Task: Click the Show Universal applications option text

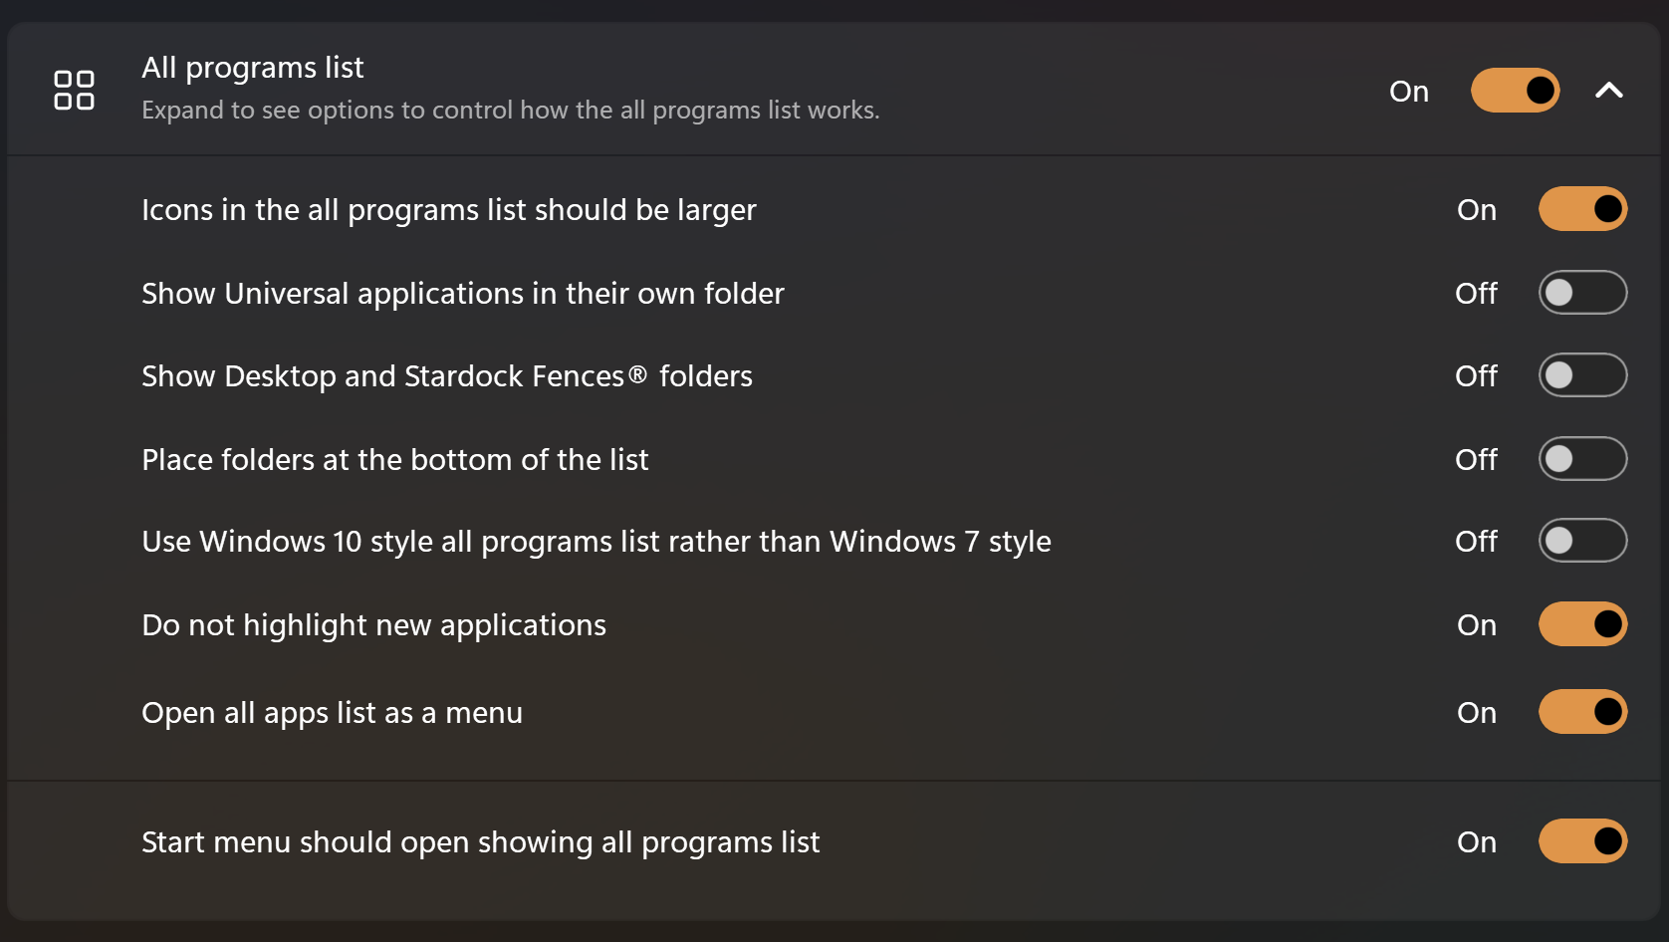Action: (462, 294)
